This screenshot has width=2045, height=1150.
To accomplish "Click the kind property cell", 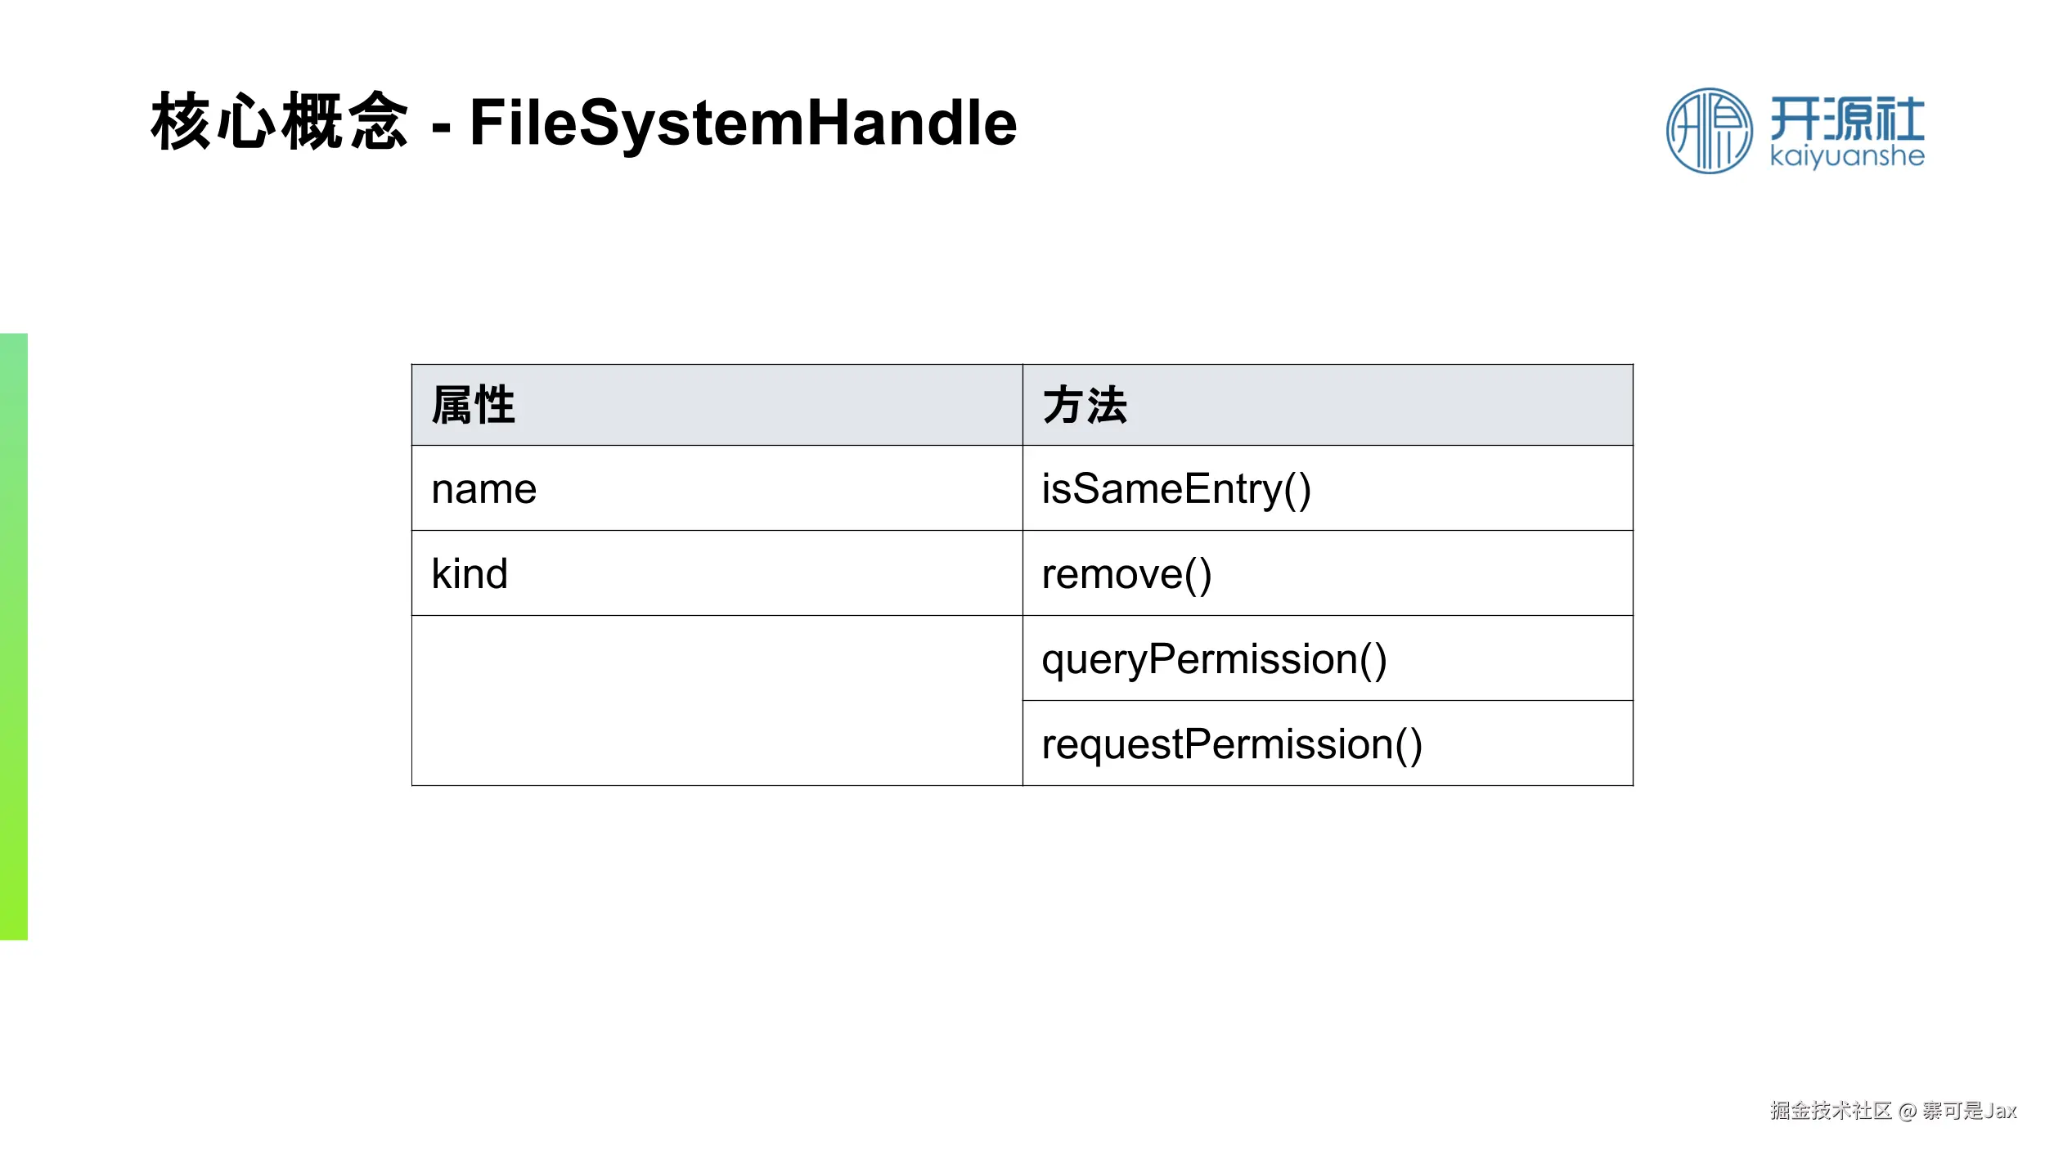I will coord(717,573).
